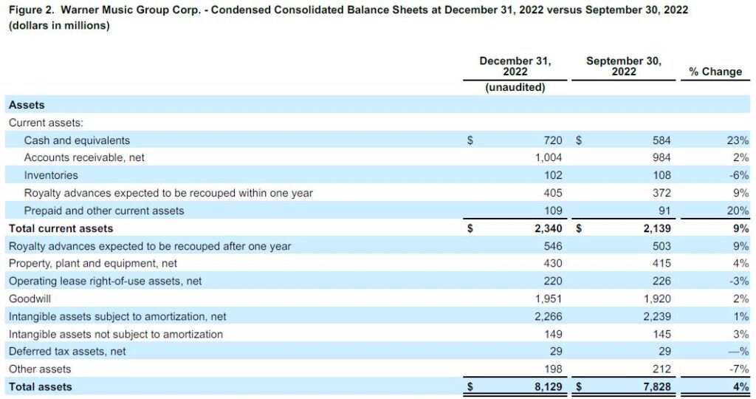The width and height of the screenshot is (756, 399).
Task: Click the value 109
Action: (552, 211)
